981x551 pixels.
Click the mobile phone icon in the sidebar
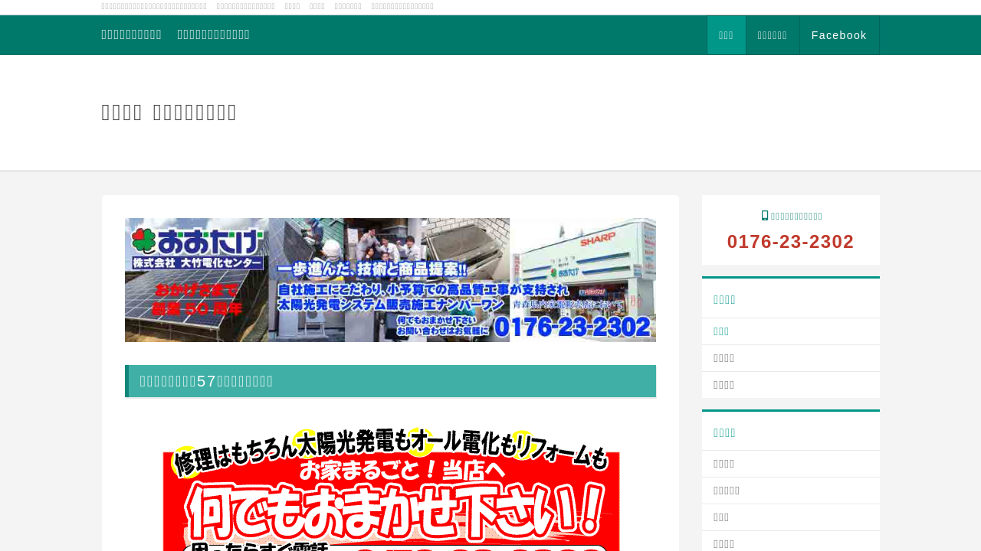click(x=764, y=216)
